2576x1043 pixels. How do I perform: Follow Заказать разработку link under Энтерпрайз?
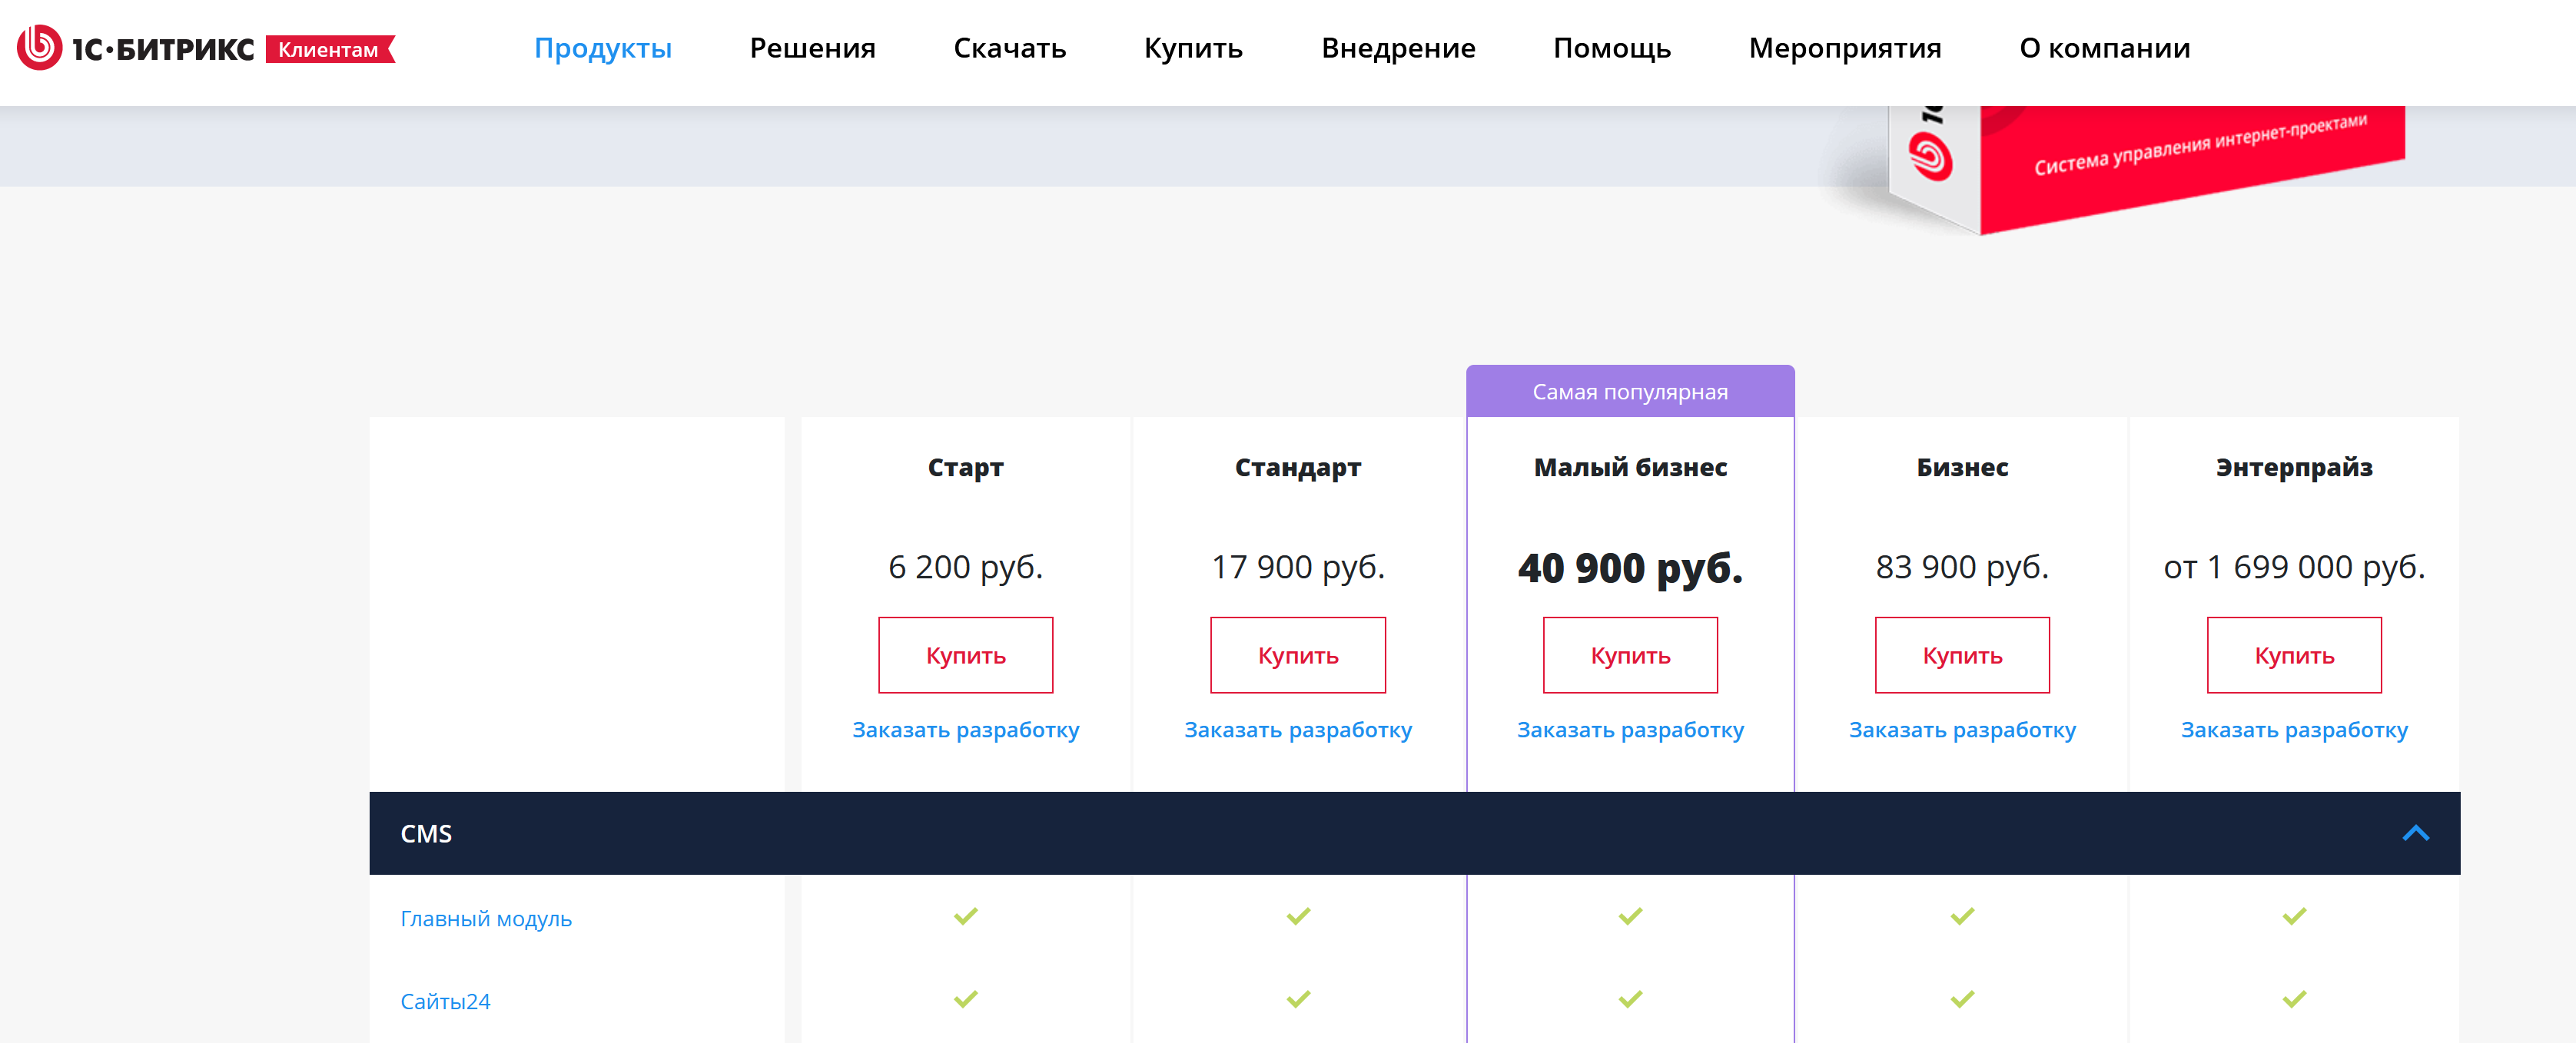click(x=2295, y=730)
